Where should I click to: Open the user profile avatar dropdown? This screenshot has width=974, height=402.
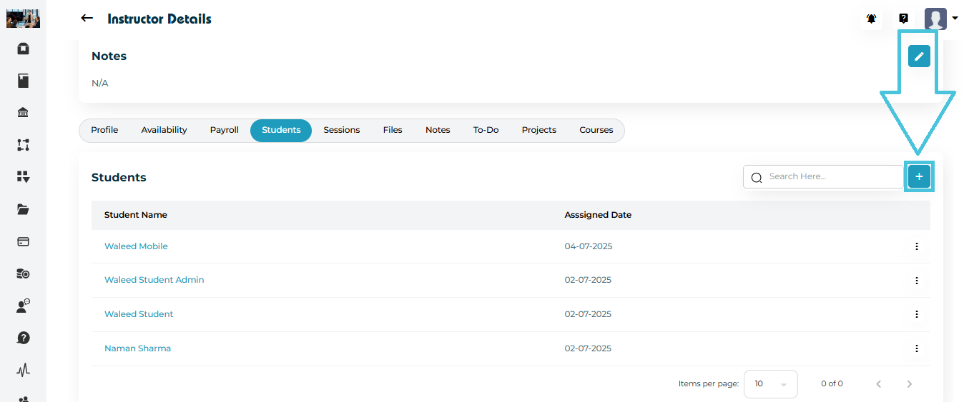[x=940, y=19]
